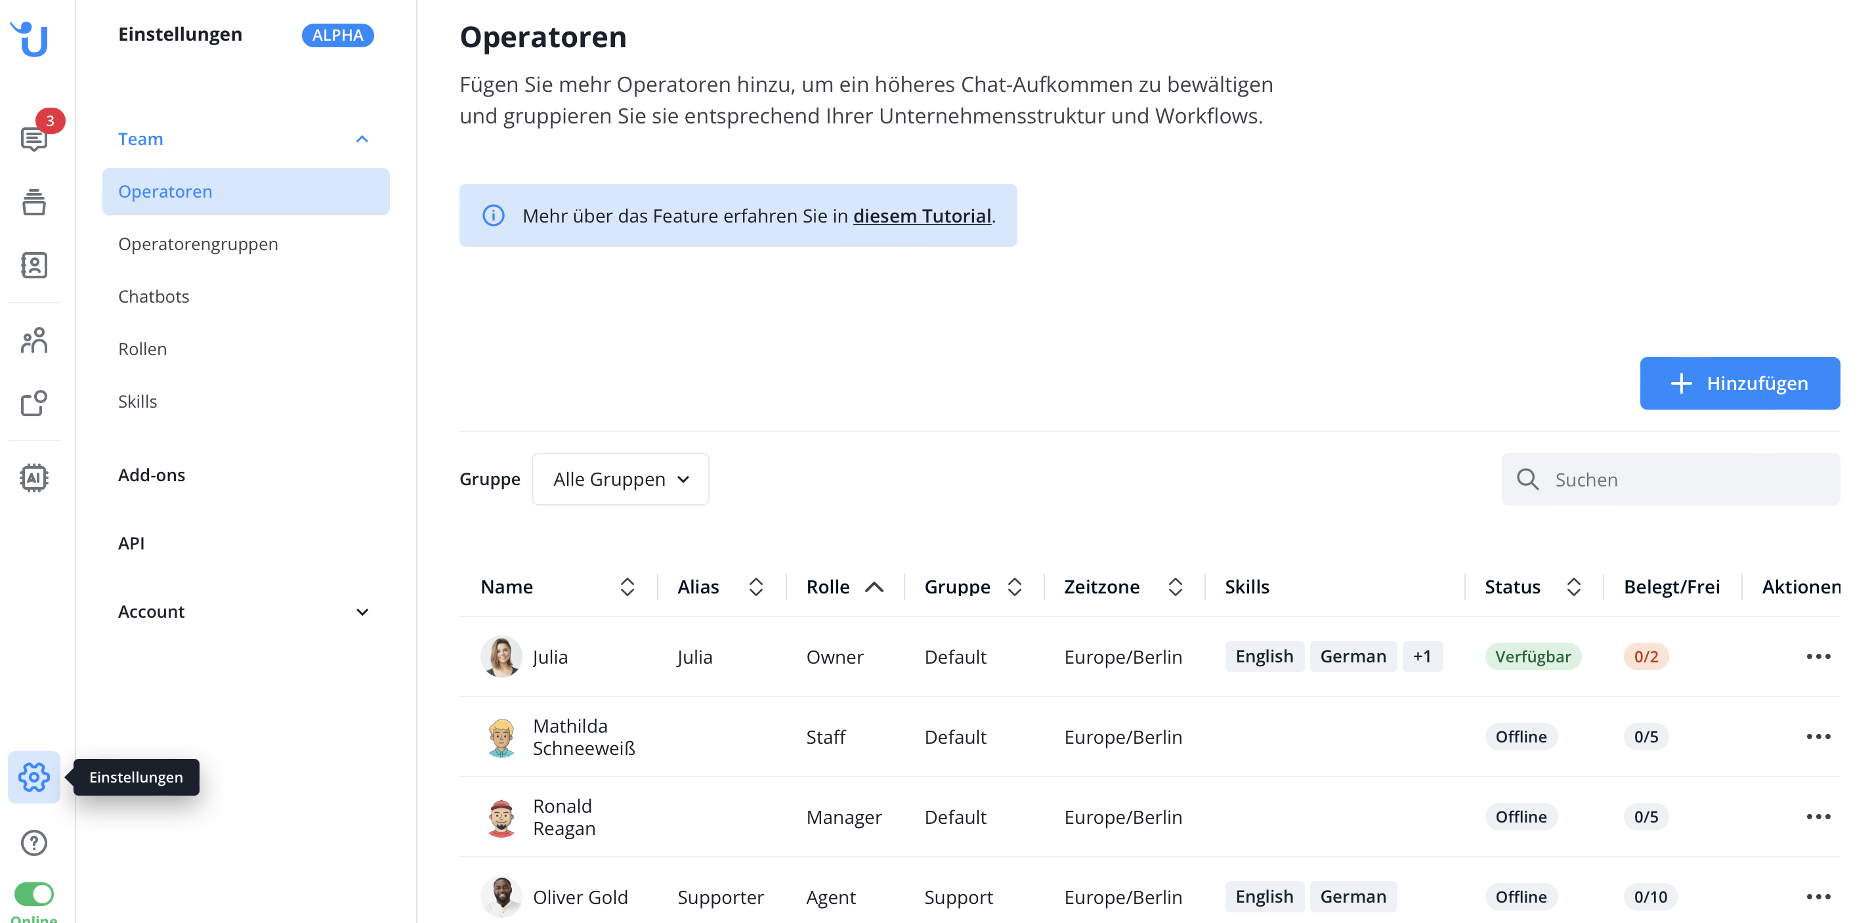Open the contacts address book icon

click(x=33, y=265)
